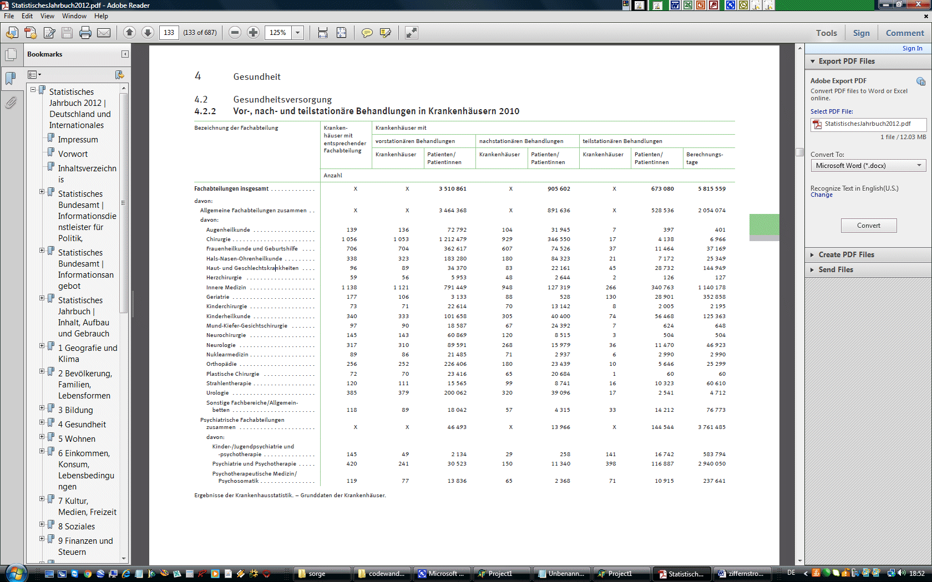Screen dimensions: 932x582
Task: Open the Attachments paperclip panel icon
Action: point(11,103)
